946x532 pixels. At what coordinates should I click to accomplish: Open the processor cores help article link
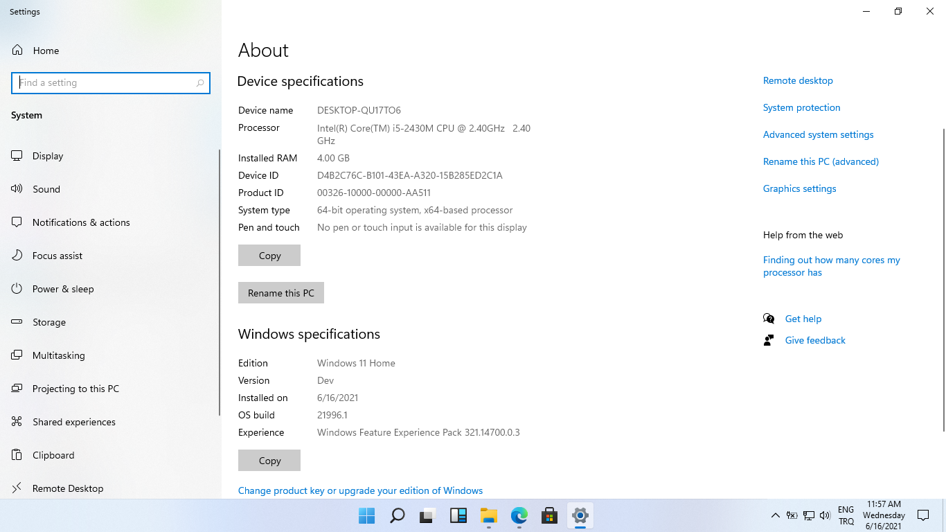pos(832,266)
